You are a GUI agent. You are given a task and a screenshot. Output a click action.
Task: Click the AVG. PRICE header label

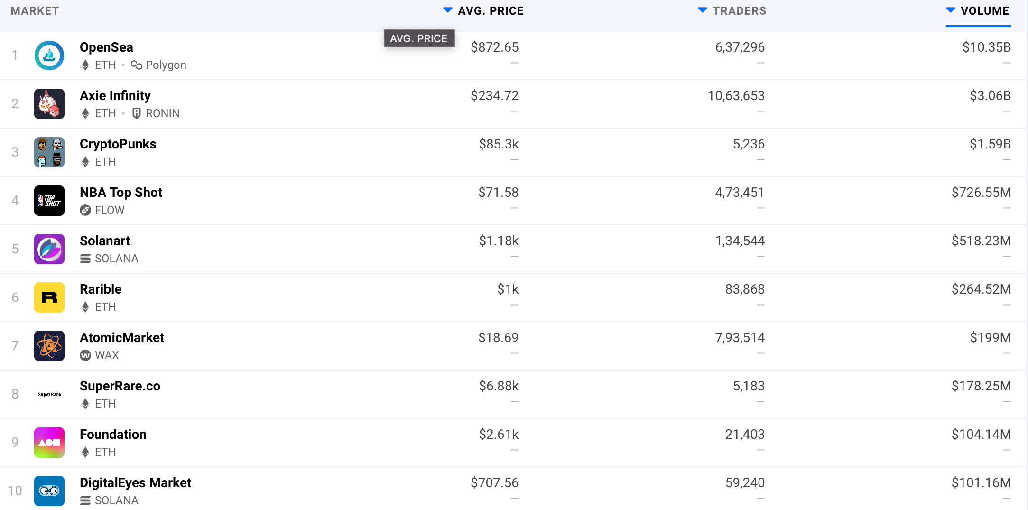coord(491,11)
